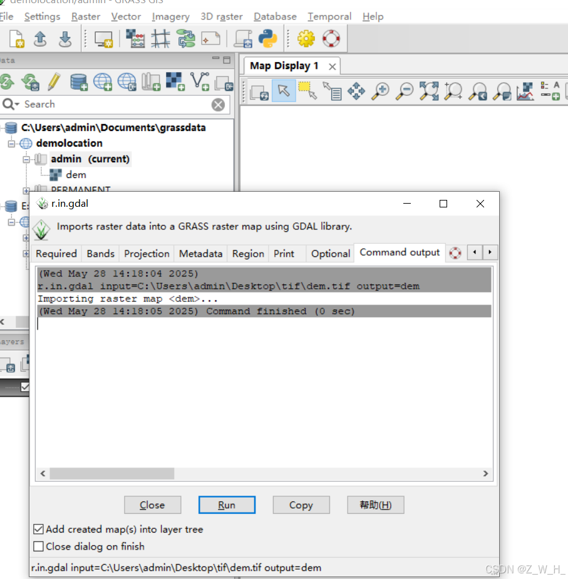
Task: Activate Zoom in tool in Map Display
Action: (x=381, y=91)
